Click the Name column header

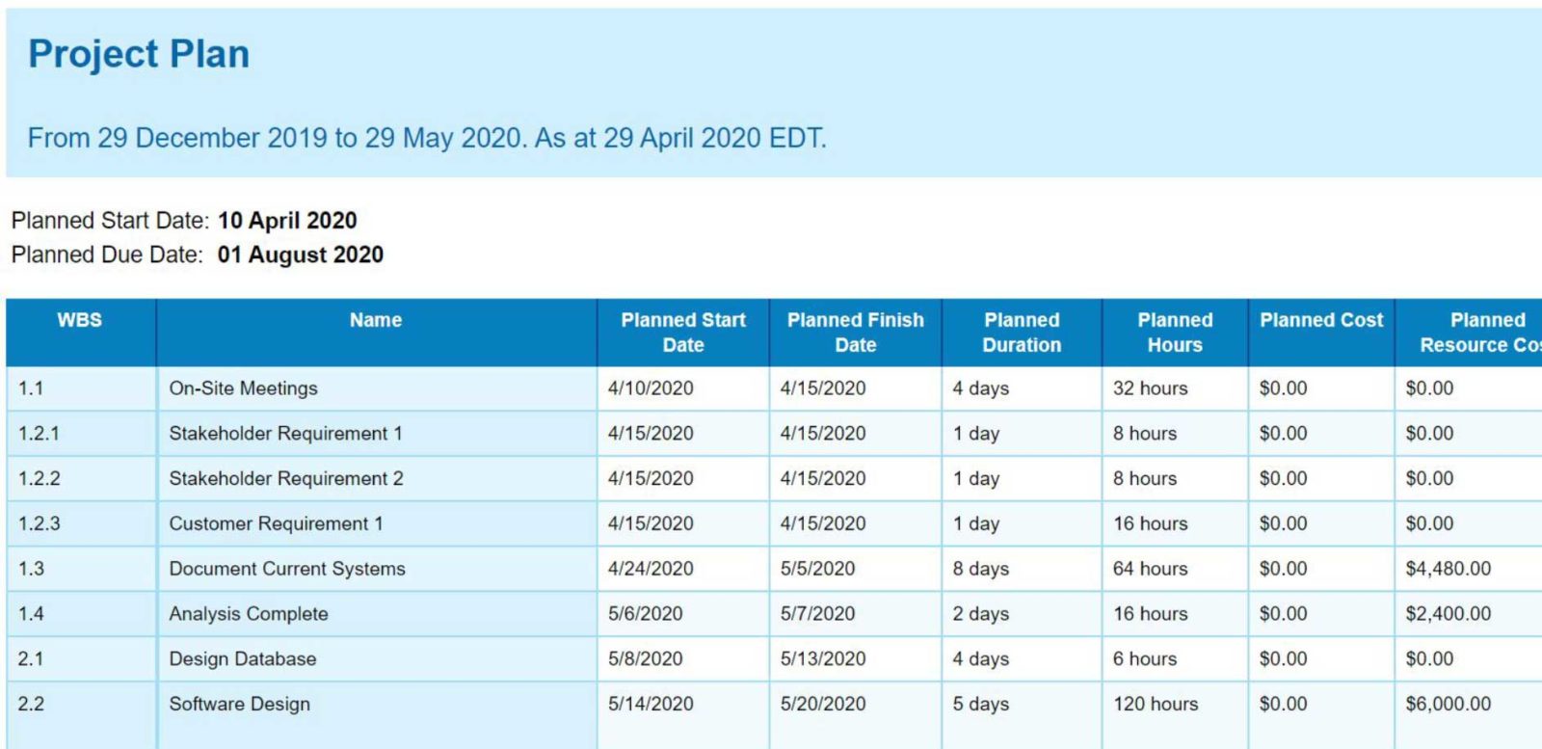tap(376, 320)
